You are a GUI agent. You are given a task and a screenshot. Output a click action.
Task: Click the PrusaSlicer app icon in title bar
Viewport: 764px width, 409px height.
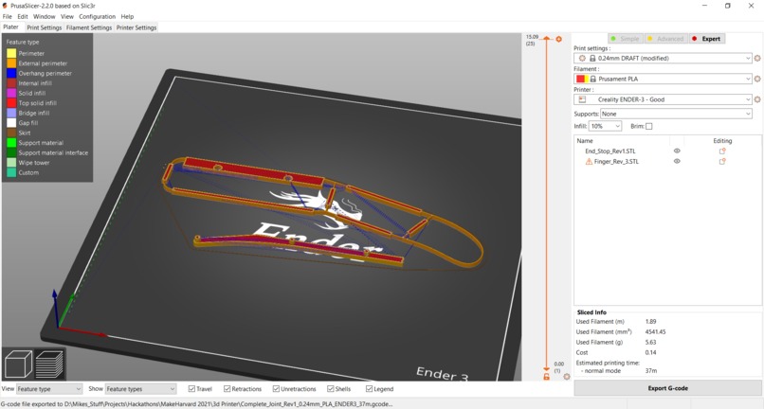point(6,6)
